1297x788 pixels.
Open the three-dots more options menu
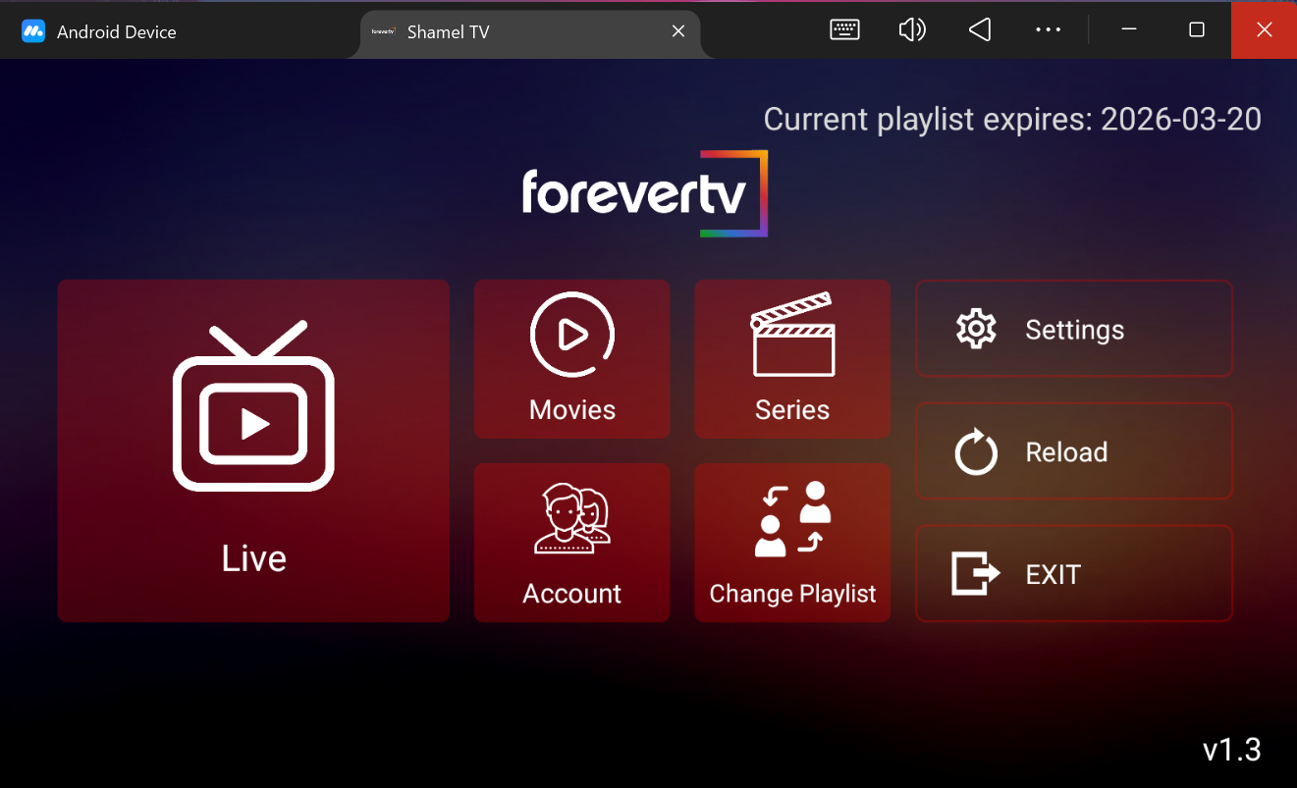pos(1048,30)
